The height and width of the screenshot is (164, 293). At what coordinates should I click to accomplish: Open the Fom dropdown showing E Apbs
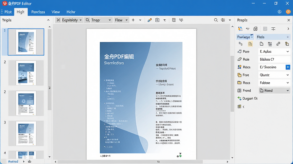point(274,52)
